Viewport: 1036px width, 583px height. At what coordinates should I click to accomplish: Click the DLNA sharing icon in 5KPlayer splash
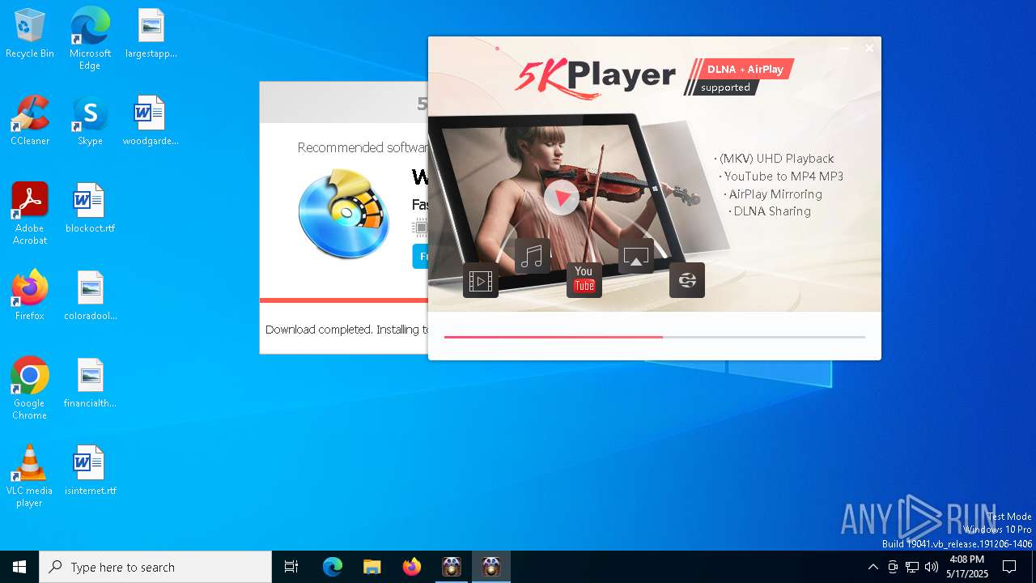pos(687,280)
